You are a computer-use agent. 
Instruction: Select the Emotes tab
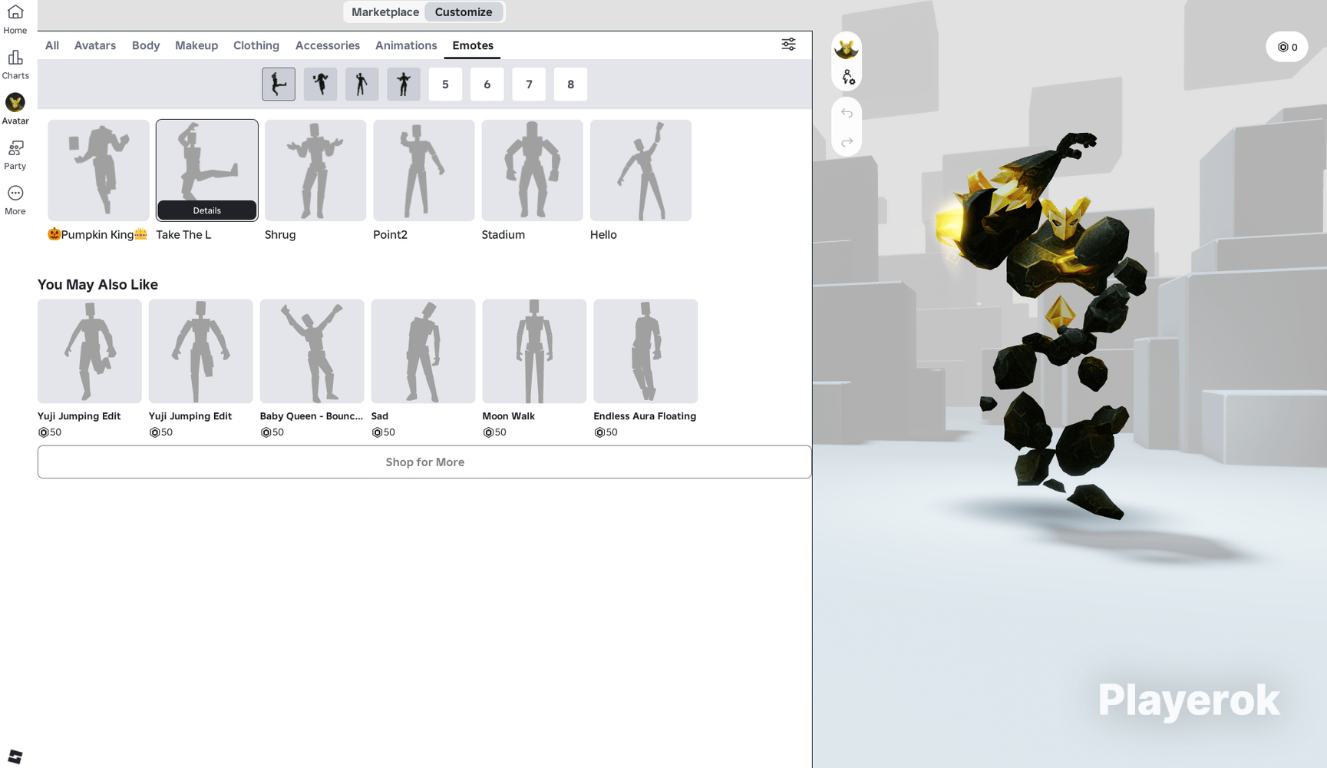click(473, 45)
